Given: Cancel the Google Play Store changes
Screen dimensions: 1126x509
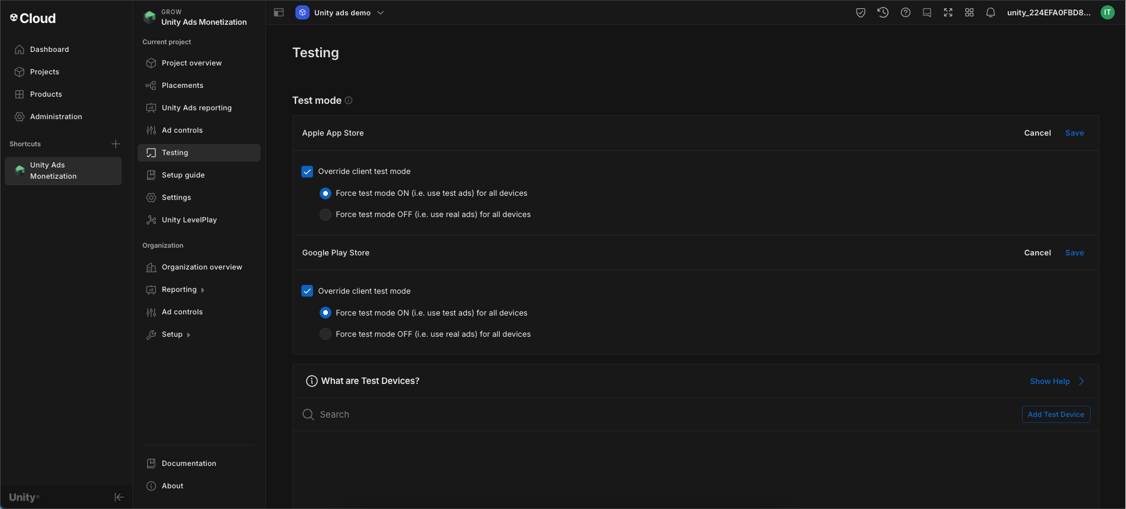Looking at the screenshot, I should pos(1037,252).
